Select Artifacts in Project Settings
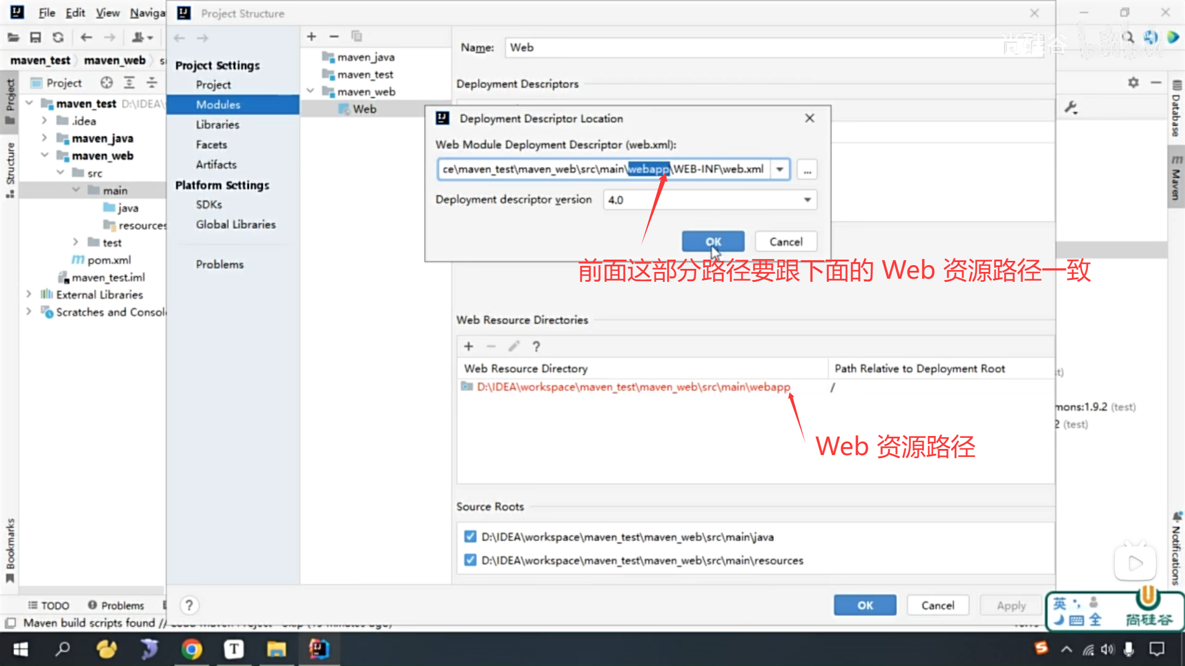 click(216, 165)
